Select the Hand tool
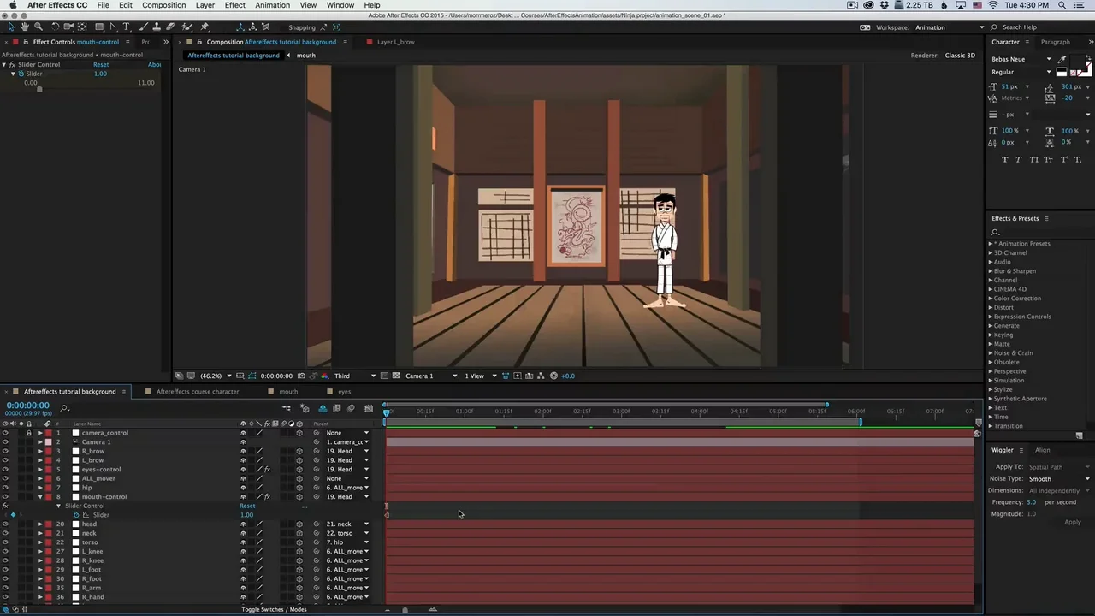Image resolution: width=1095 pixels, height=616 pixels. pos(24,27)
